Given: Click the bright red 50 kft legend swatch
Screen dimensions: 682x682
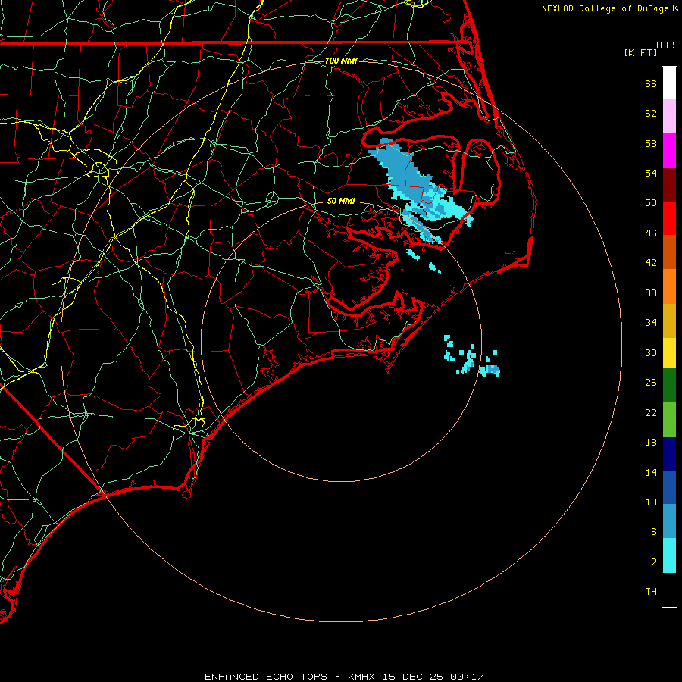Looking at the screenshot, I should coord(669,219).
